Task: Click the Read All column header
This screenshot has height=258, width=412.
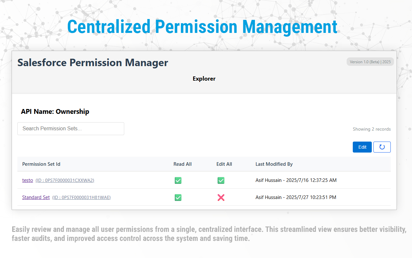Action: pos(183,164)
